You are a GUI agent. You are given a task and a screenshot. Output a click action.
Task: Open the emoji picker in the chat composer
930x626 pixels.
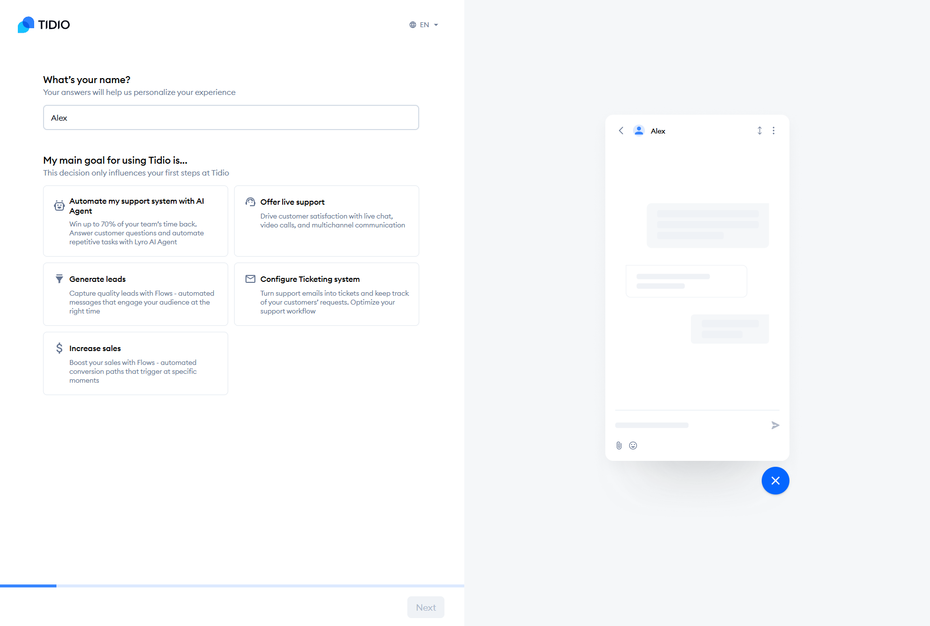click(x=633, y=445)
